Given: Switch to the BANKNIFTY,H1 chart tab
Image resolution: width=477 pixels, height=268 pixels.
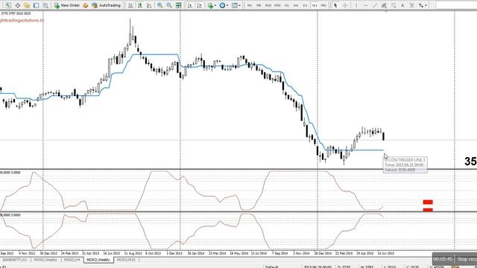Looking at the screenshot, I should tap(15, 260).
